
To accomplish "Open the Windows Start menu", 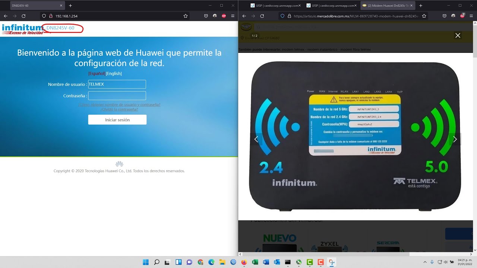I will [146, 262].
